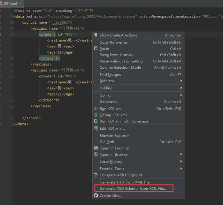Click the second <age>21</age> line
This screenshot has width=223, height=205.
coord(61,94)
